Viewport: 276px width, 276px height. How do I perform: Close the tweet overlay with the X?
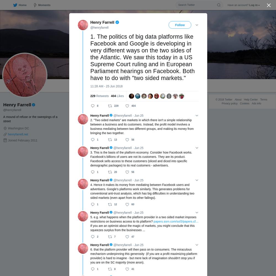(x=269, y=5)
